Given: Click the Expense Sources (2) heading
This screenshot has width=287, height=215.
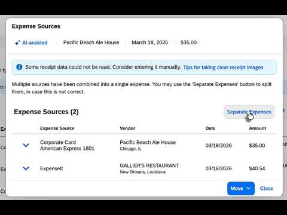Looking at the screenshot, I should pos(46,112).
